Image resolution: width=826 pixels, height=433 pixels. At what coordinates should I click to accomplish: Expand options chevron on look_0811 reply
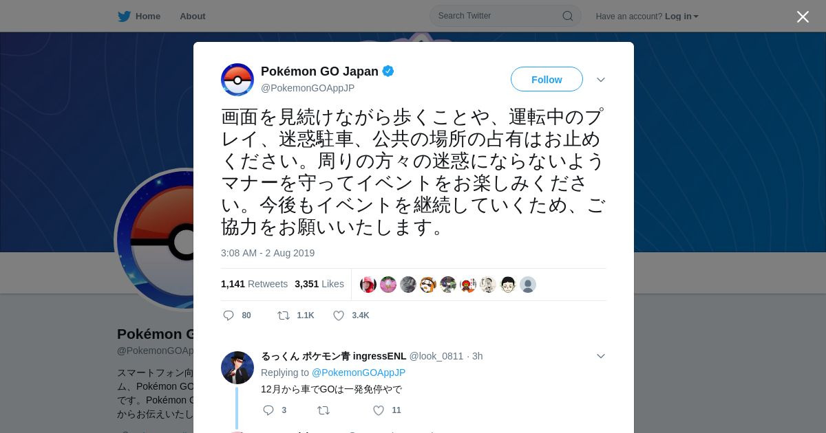coord(601,356)
